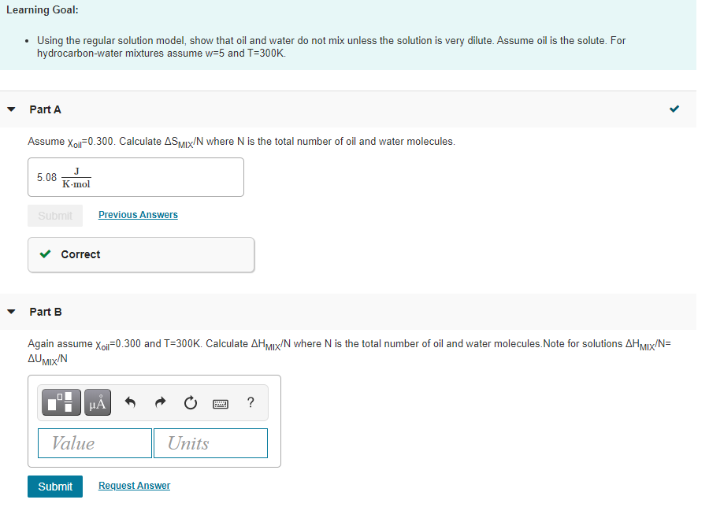Screen dimensions: 709x507
Task: Click inside the Units input field
Action: coord(210,442)
